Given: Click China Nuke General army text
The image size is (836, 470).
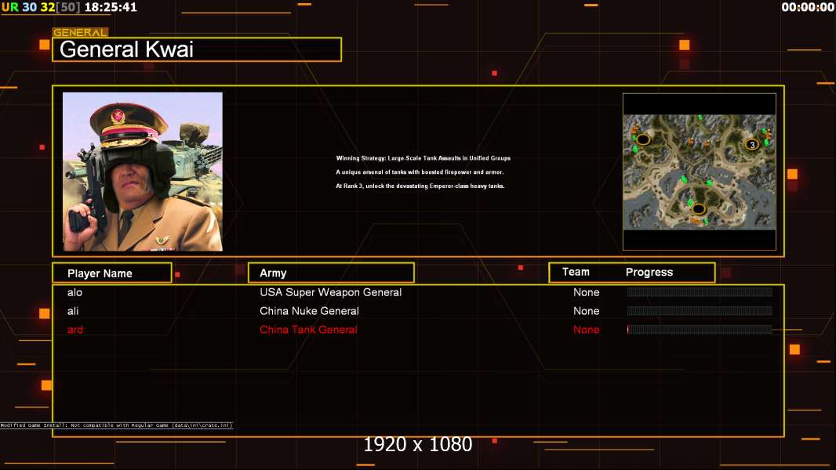Looking at the screenshot, I should (309, 311).
